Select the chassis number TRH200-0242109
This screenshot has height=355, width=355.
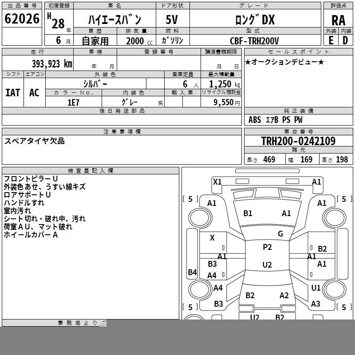coord(298,141)
